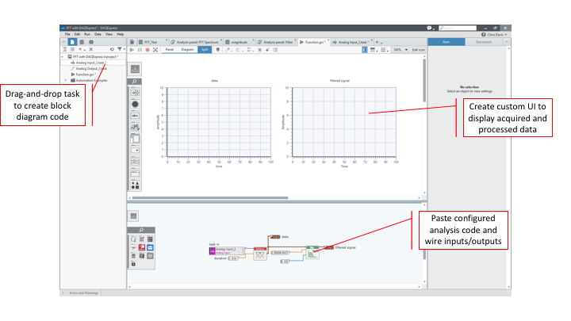The height and width of the screenshot is (321, 571).
Task: Click the red Abort button
Action: 148,49
